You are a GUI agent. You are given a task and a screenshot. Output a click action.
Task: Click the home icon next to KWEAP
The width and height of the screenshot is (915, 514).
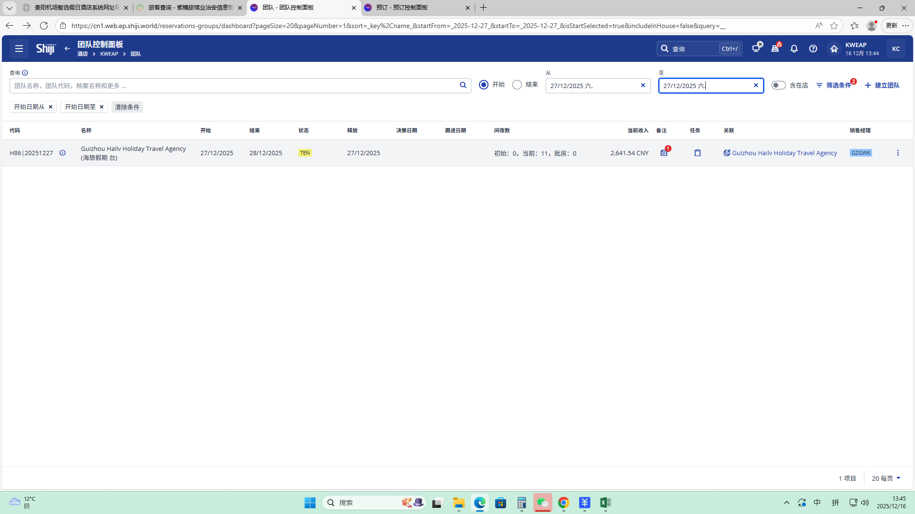point(834,49)
